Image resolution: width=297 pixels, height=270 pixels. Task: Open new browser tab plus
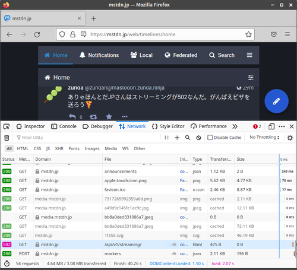coord(93,18)
